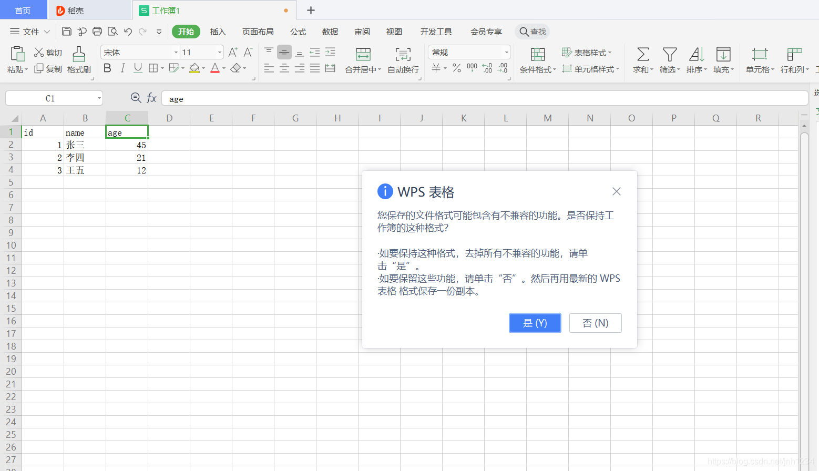Align text left horizontally
The width and height of the screenshot is (819, 471).
[x=269, y=68]
